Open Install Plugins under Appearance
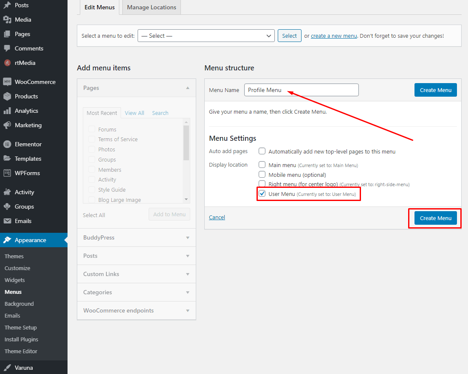Screen dimensions: 468x374 (21, 339)
